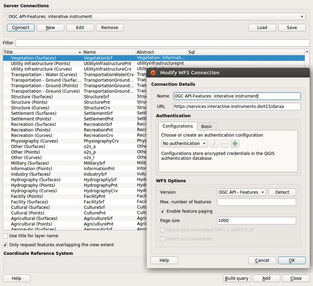Confirm the WFS connection with OK
Screen dimensions: 313x286
[292, 260]
